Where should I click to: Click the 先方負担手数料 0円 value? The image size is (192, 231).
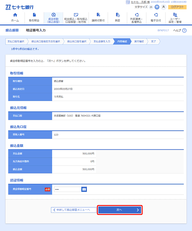pos(92,162)
